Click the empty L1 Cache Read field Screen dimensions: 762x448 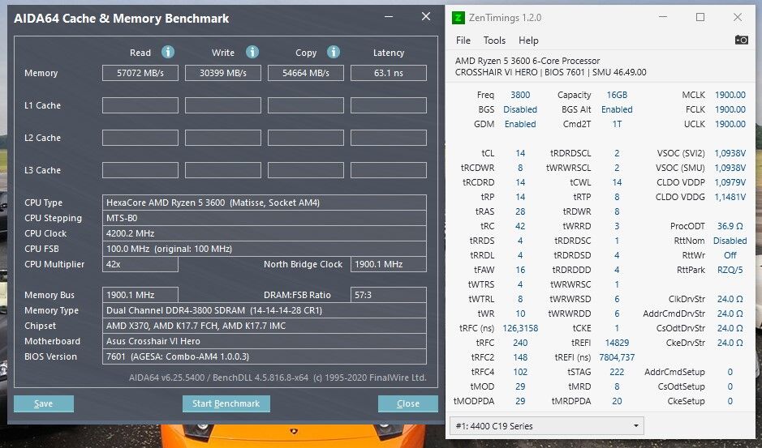coord(140,105)
